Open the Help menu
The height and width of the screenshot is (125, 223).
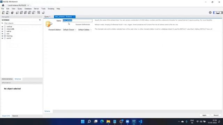pos(58,9)
